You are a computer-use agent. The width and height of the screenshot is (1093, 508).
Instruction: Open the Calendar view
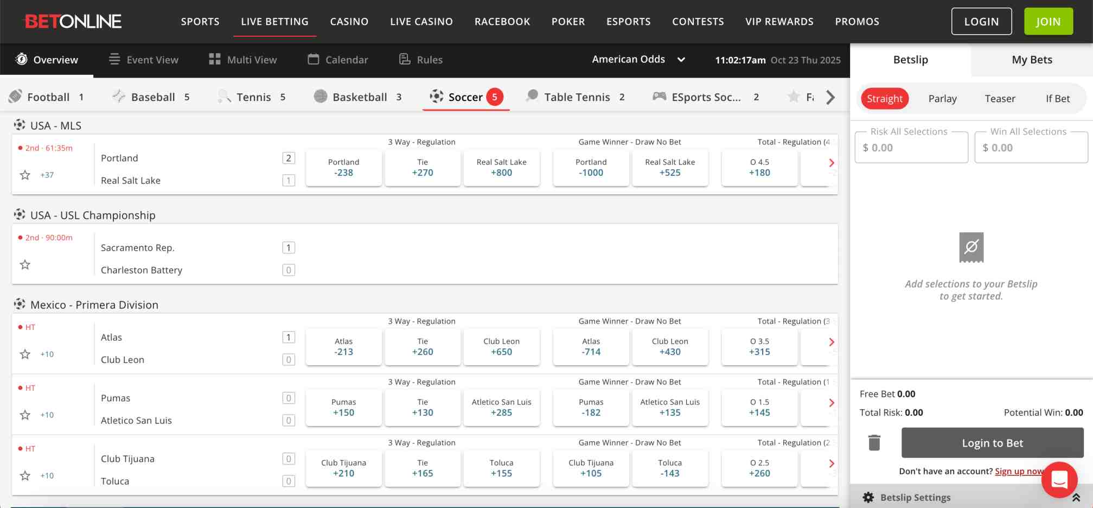(x=337, y=60)
